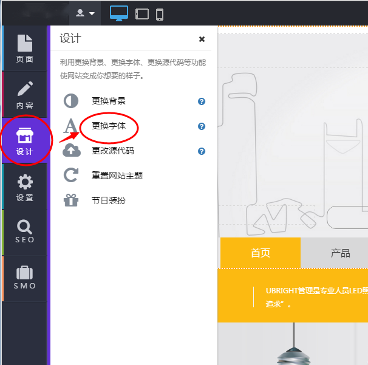Click 更换字体 change font option

pos(108,126)
